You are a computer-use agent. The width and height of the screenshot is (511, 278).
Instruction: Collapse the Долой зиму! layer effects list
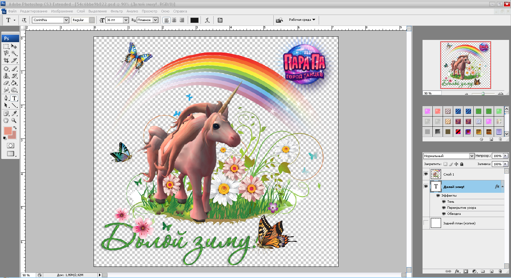(x=502, y=186)
